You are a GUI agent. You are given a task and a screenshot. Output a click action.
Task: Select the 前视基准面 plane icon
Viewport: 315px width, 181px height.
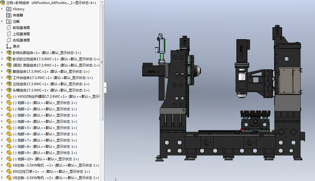point(9,28)
